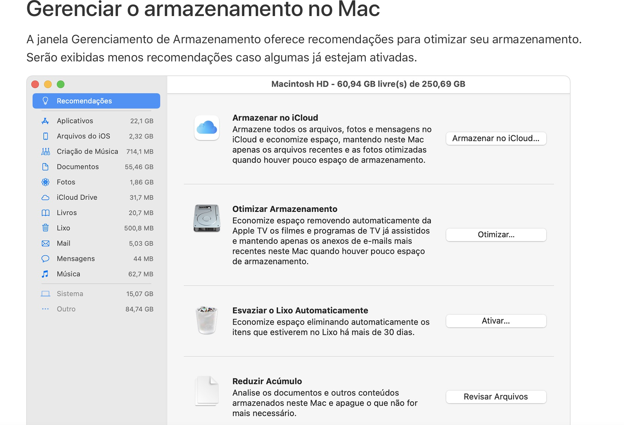Open the Sistema storage category
This screenshot has width=624, height=425.
coord(70,294)
